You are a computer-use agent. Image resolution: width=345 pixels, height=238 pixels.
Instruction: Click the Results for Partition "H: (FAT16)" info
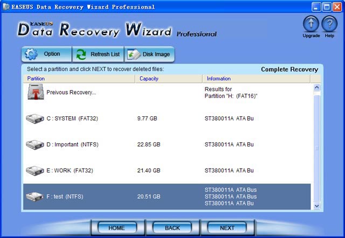pyautogui.click(x=231, y=93)
